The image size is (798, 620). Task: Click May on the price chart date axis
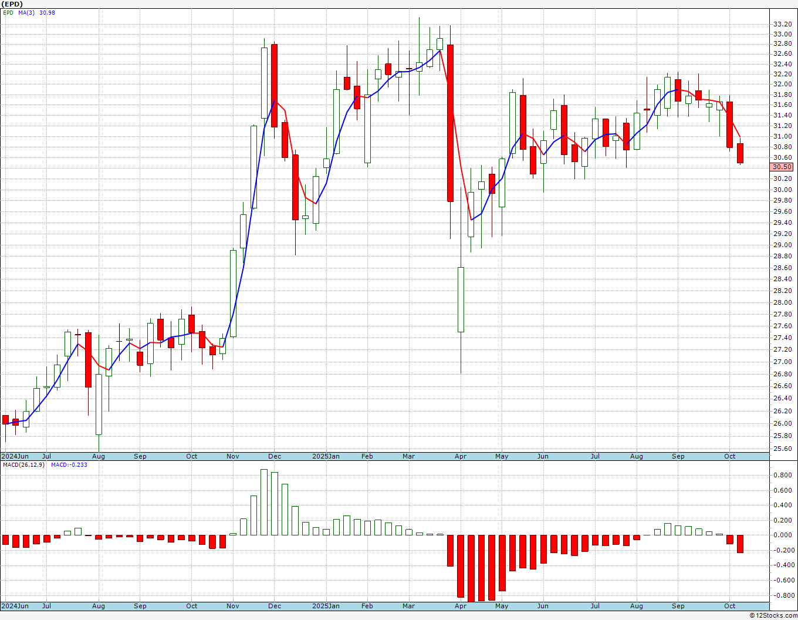click(x=502, y=456)
